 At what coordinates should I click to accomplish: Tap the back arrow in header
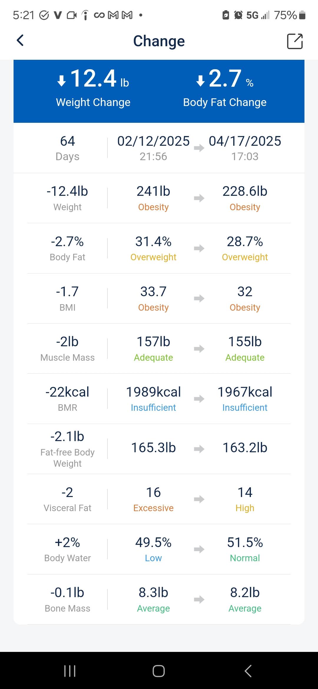pyautogui.click(x=20, y=41)
